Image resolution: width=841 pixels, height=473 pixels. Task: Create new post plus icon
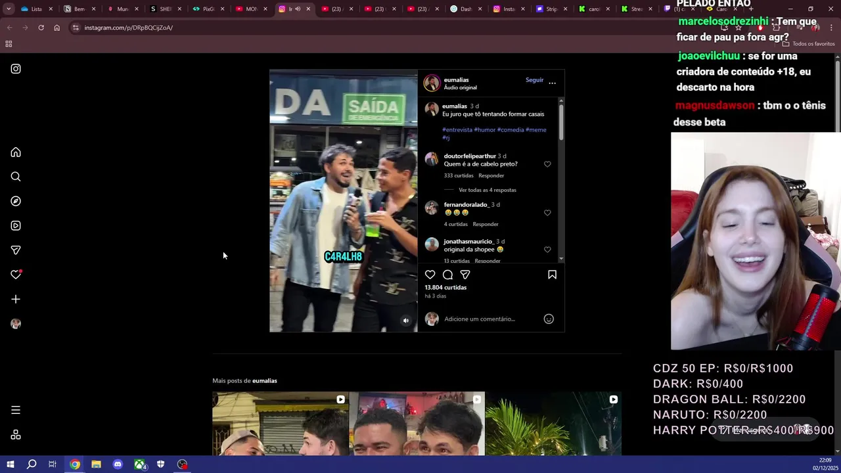[x=16, y=300]
